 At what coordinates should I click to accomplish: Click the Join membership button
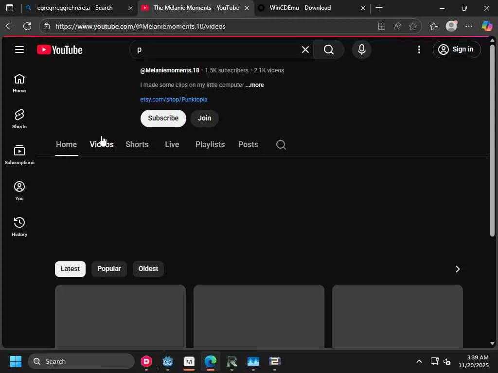pyautogui.click(x=204, y=119)
